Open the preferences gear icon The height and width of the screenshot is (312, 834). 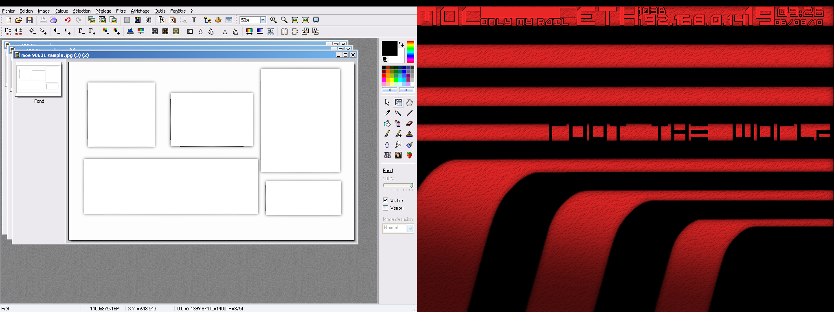coord(218,20)
